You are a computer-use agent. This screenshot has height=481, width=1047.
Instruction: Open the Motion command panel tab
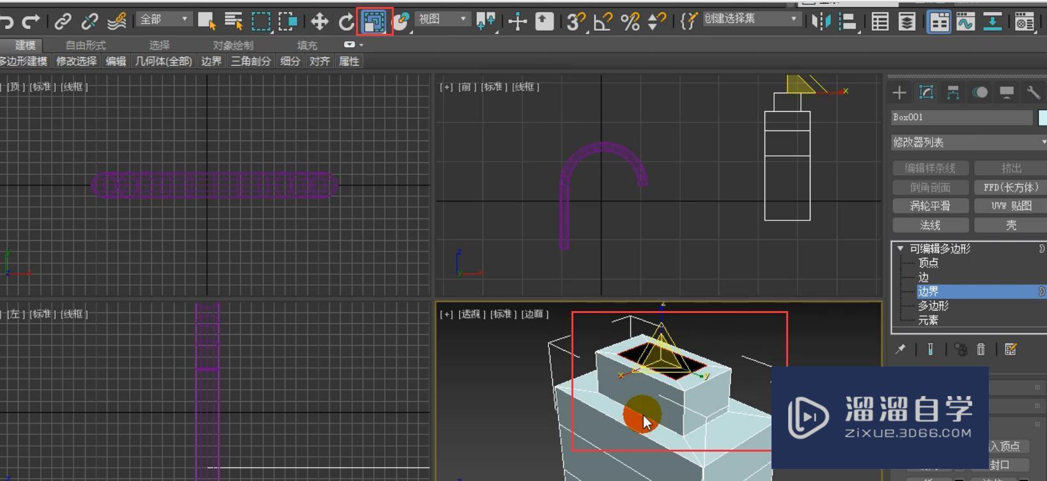click(x=980, y=93)
